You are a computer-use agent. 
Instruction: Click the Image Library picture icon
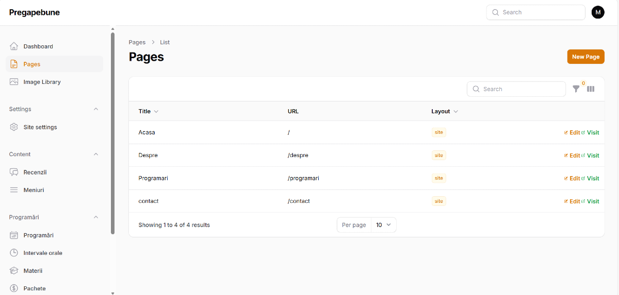[x=14, y=82]
